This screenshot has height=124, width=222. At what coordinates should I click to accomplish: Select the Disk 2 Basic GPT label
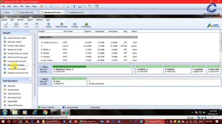click(x=45, y=81)
